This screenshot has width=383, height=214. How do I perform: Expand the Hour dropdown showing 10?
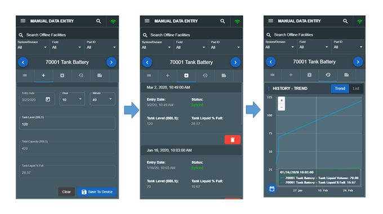click(x=72, y=99)
